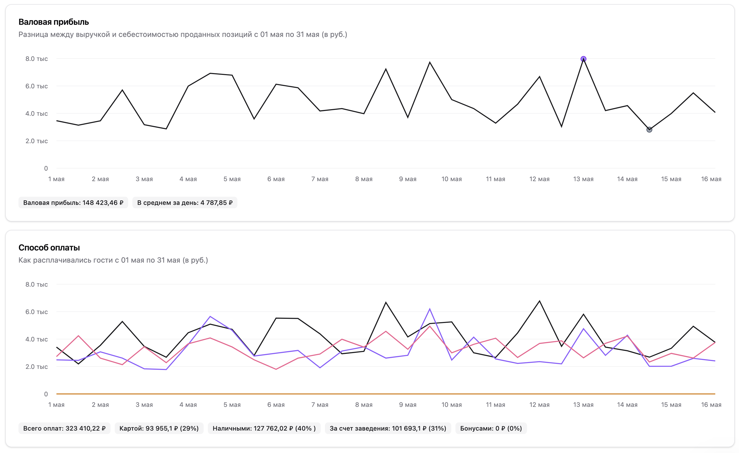Click the 5 мая label on the payment chart axis
Image resolution: width=739 pixels, height=453 pixels.
(x=232, y=405)
